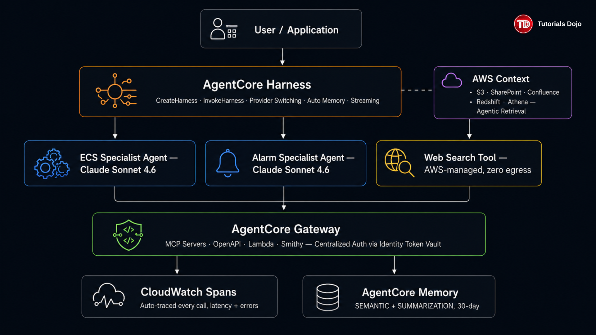
Task: Click Centralized Auth via Identity Token Vault
Action: click(378, 244)
